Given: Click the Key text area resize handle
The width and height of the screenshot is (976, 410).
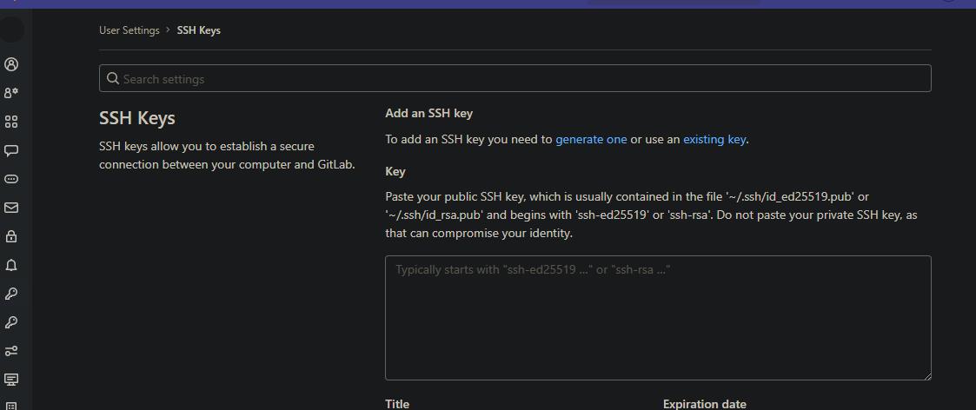Looking at the screenshot, I should click(926, 375).
